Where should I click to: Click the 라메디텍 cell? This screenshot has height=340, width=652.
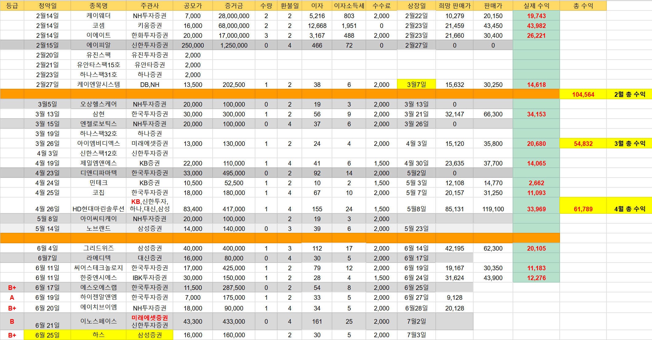[98, 258]
